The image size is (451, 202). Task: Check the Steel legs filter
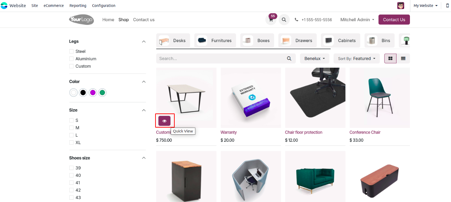pos(71,52)
